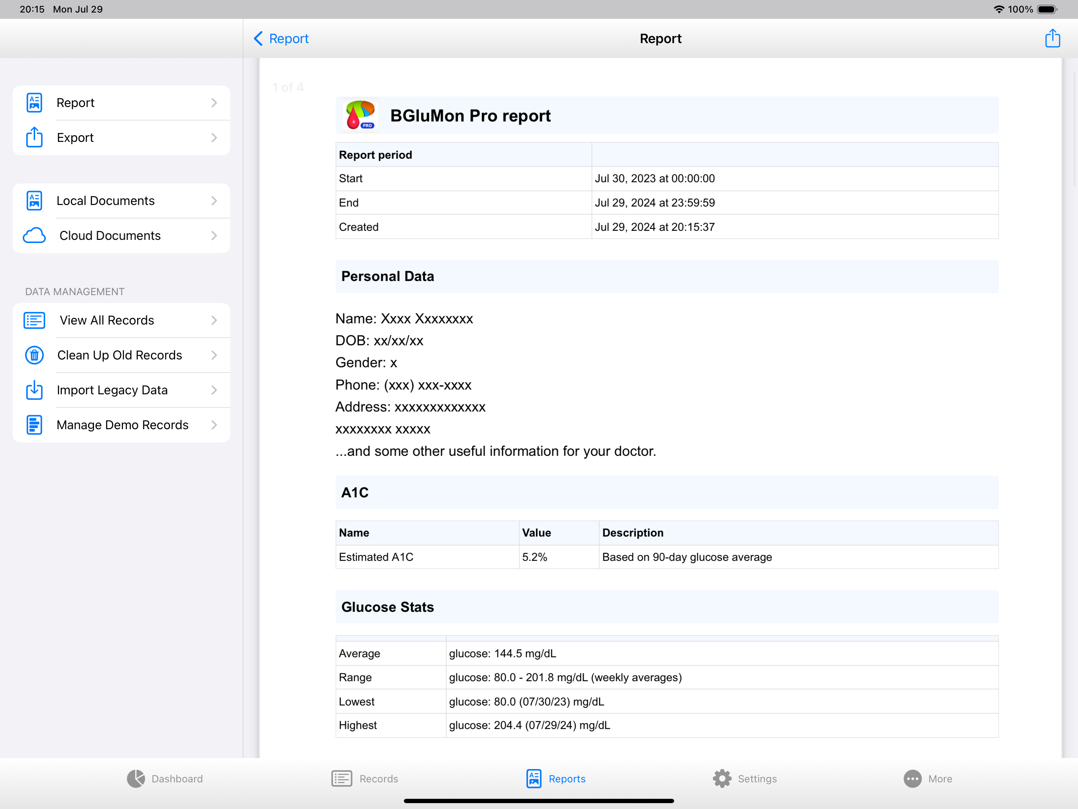1078x809 pixels.
Task: Tap the Records list icon in tab bar
Action: (x=342, y=779)
